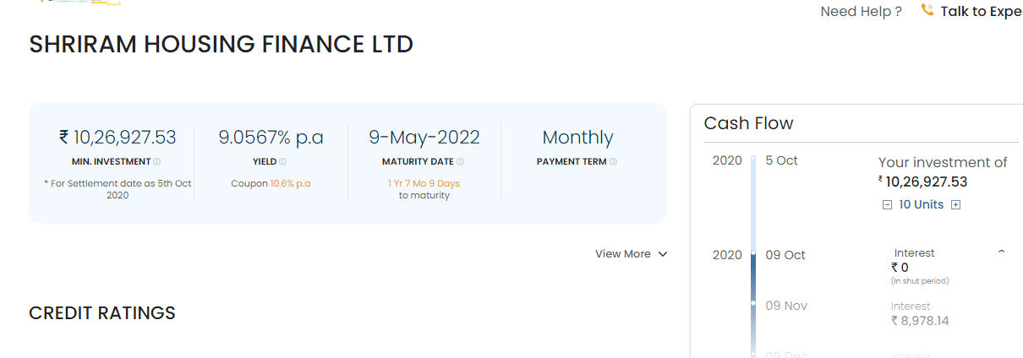Expand the View More section
This screenshot has height=358, width=1023.
point(631,254)
